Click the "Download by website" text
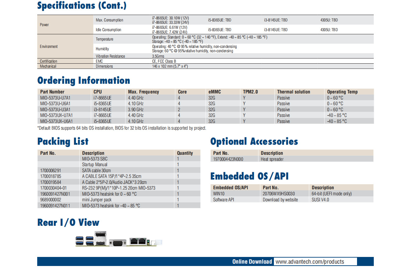 click(280, 200)
